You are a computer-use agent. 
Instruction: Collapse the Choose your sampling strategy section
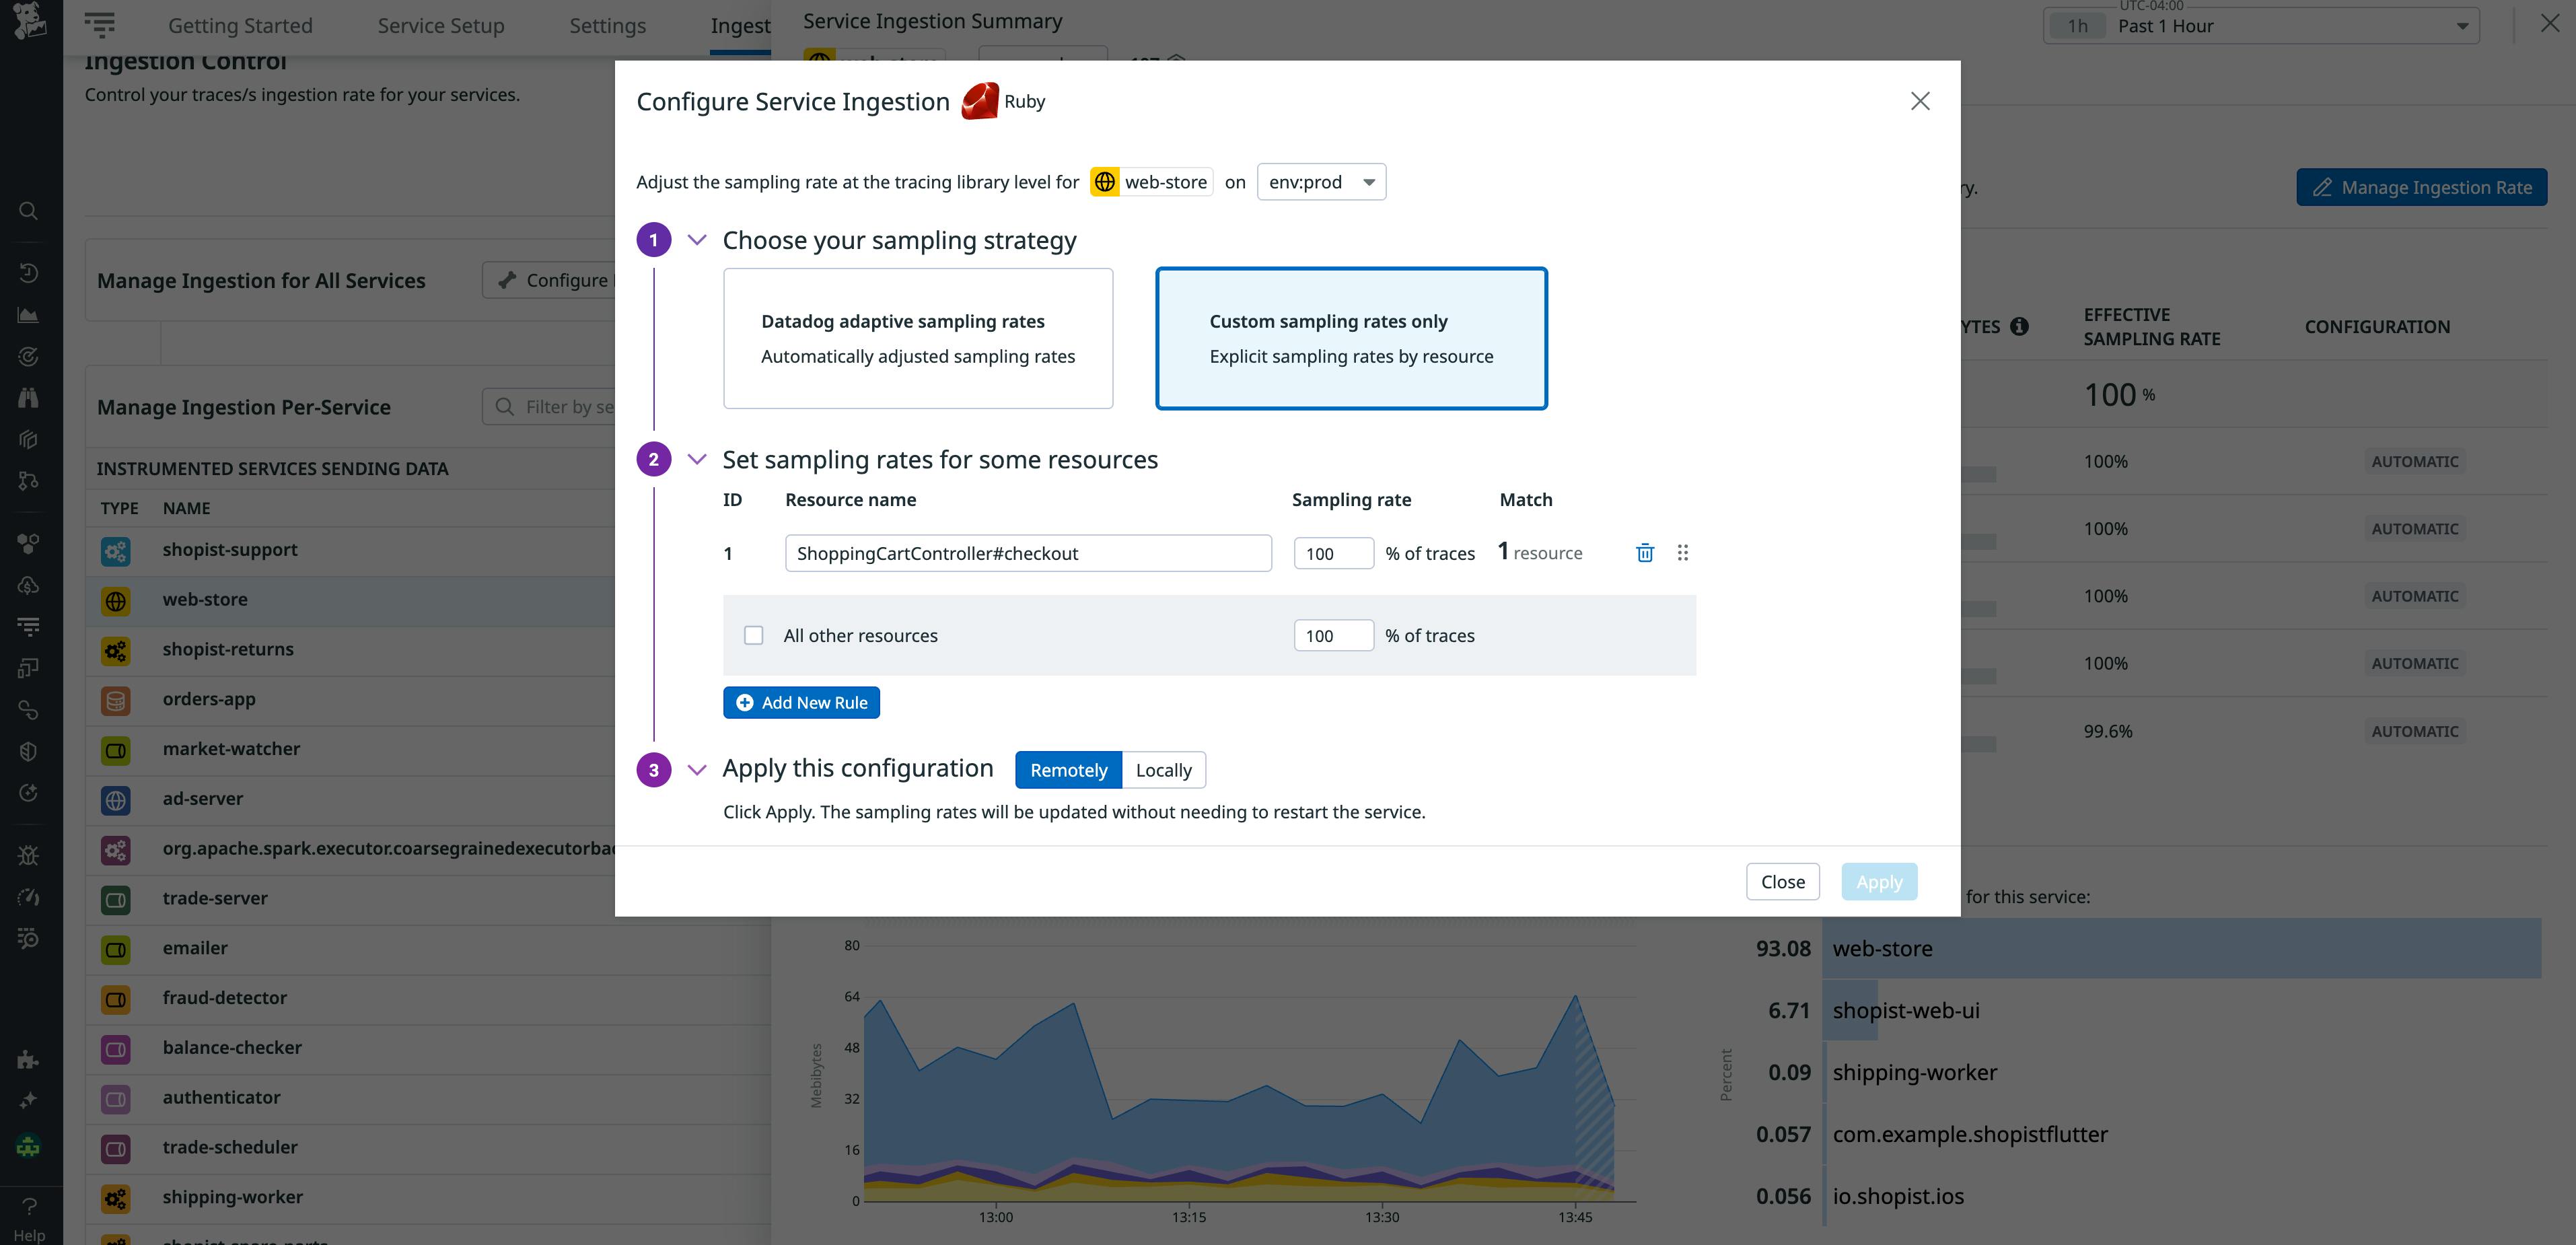coord(696,239)
